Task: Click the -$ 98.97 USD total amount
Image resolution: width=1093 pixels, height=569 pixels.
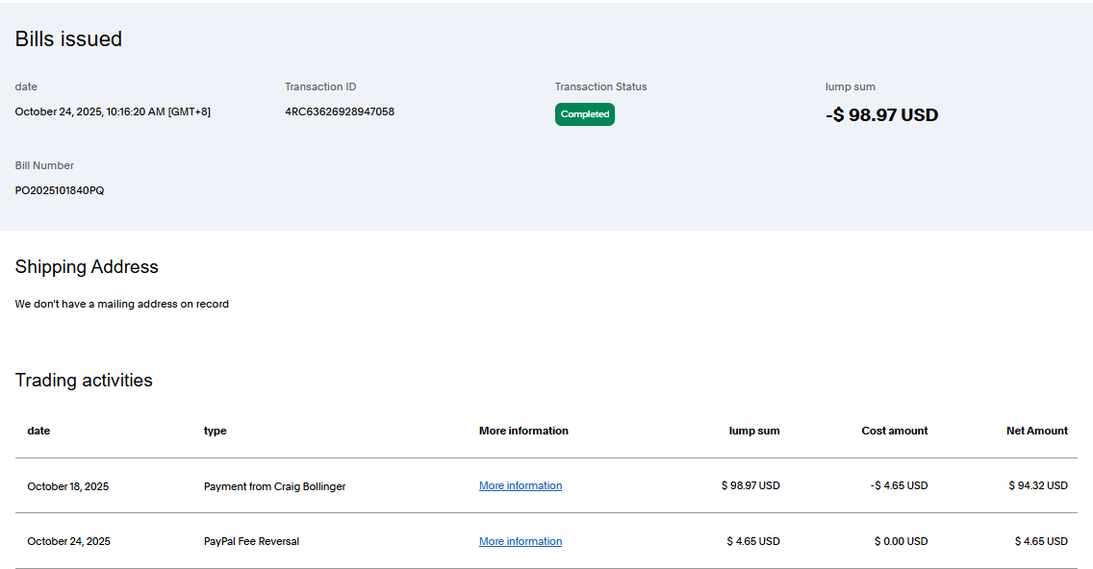Action: coord(881,115)
